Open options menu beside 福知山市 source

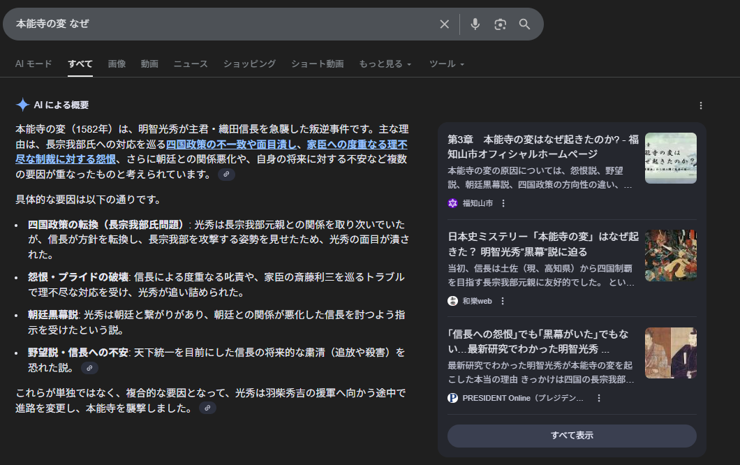pos(503,203)
